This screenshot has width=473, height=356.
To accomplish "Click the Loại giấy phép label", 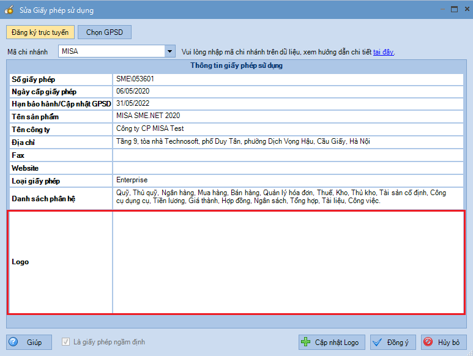I will coord(36,181).
